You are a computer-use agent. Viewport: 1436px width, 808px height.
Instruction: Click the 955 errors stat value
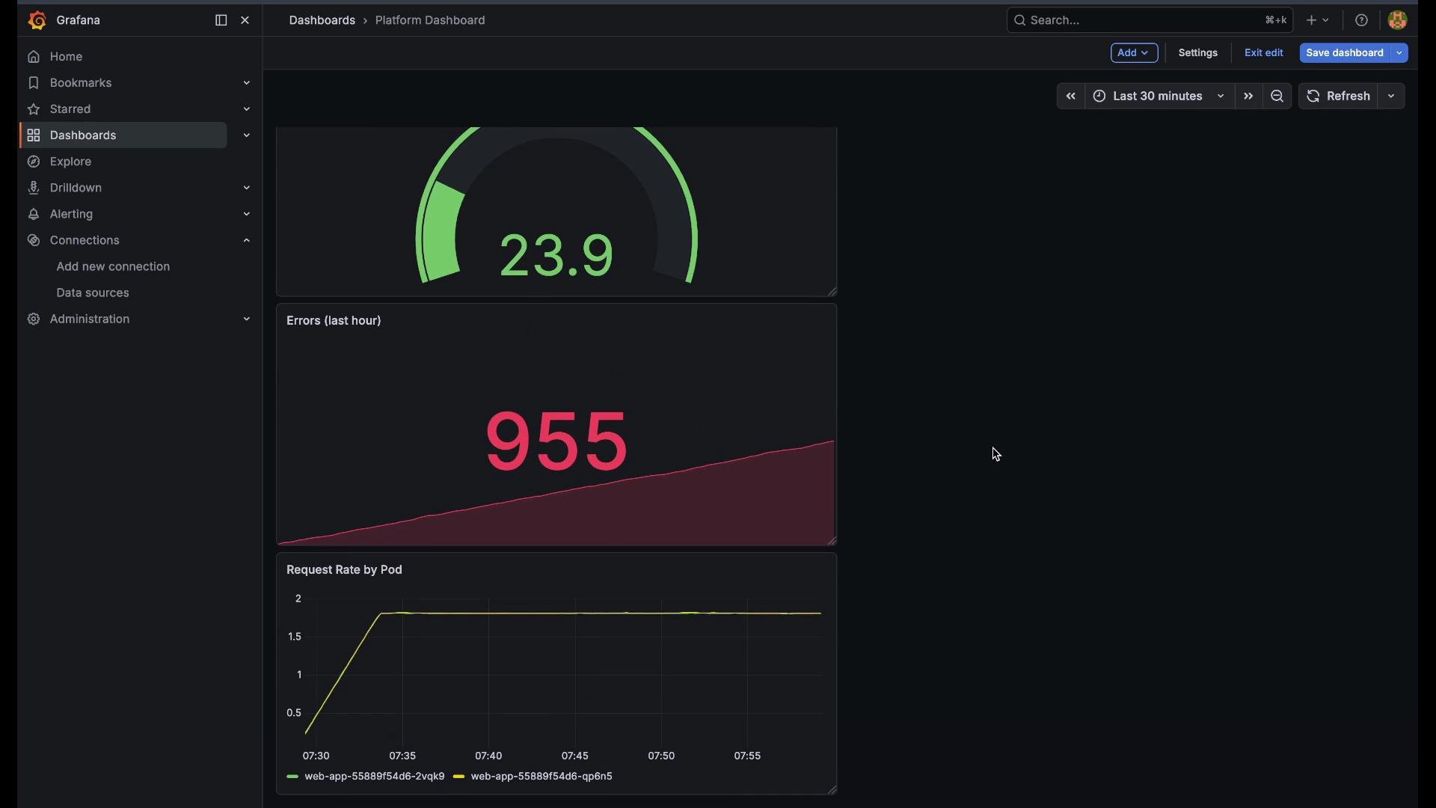557,441
